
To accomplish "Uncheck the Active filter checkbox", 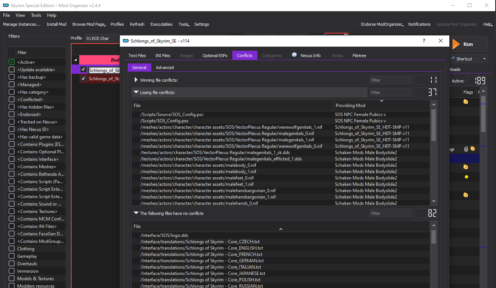I will coord(12,62).
